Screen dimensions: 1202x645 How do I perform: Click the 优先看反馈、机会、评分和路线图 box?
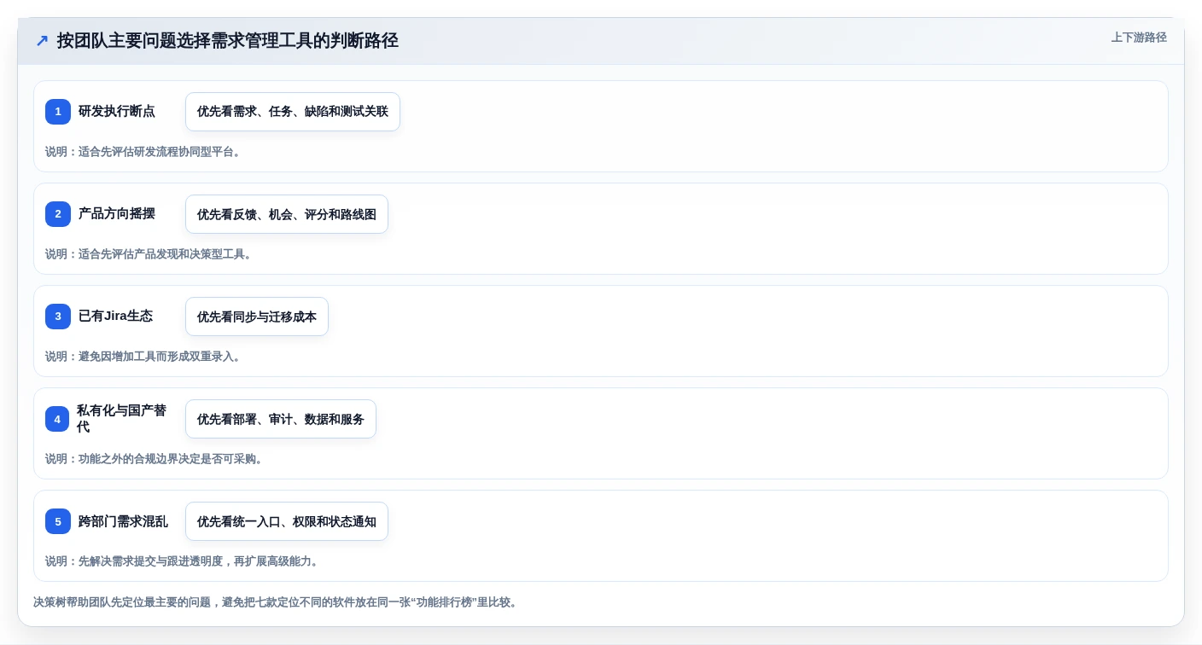coord(287,214)
